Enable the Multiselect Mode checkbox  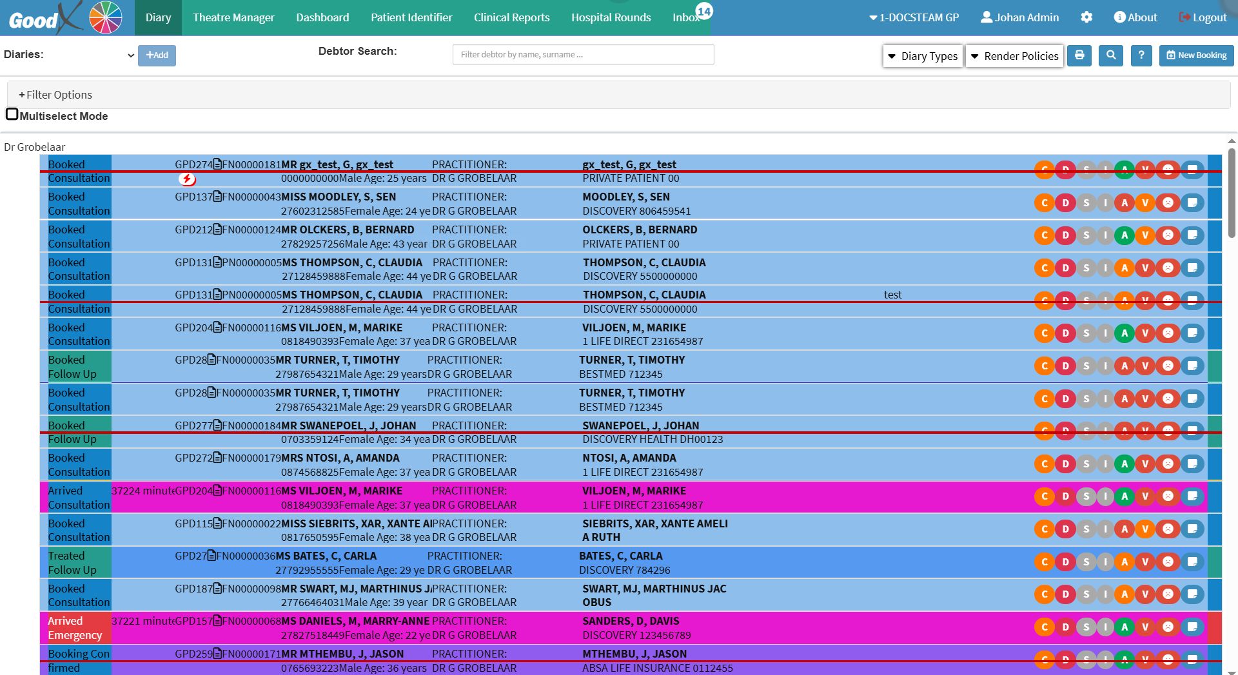(x=12, y=115)
